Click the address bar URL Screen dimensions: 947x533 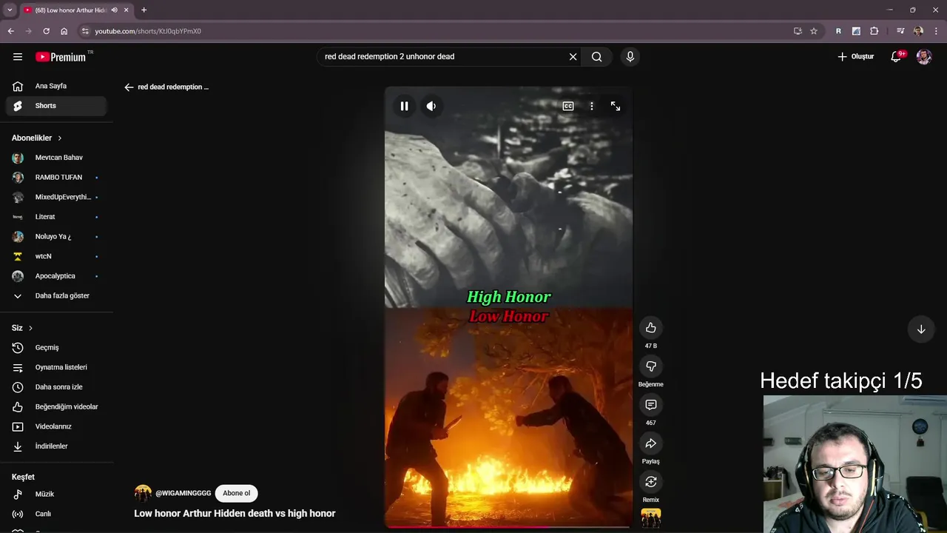pyautogui.click(x=148, y=31)
